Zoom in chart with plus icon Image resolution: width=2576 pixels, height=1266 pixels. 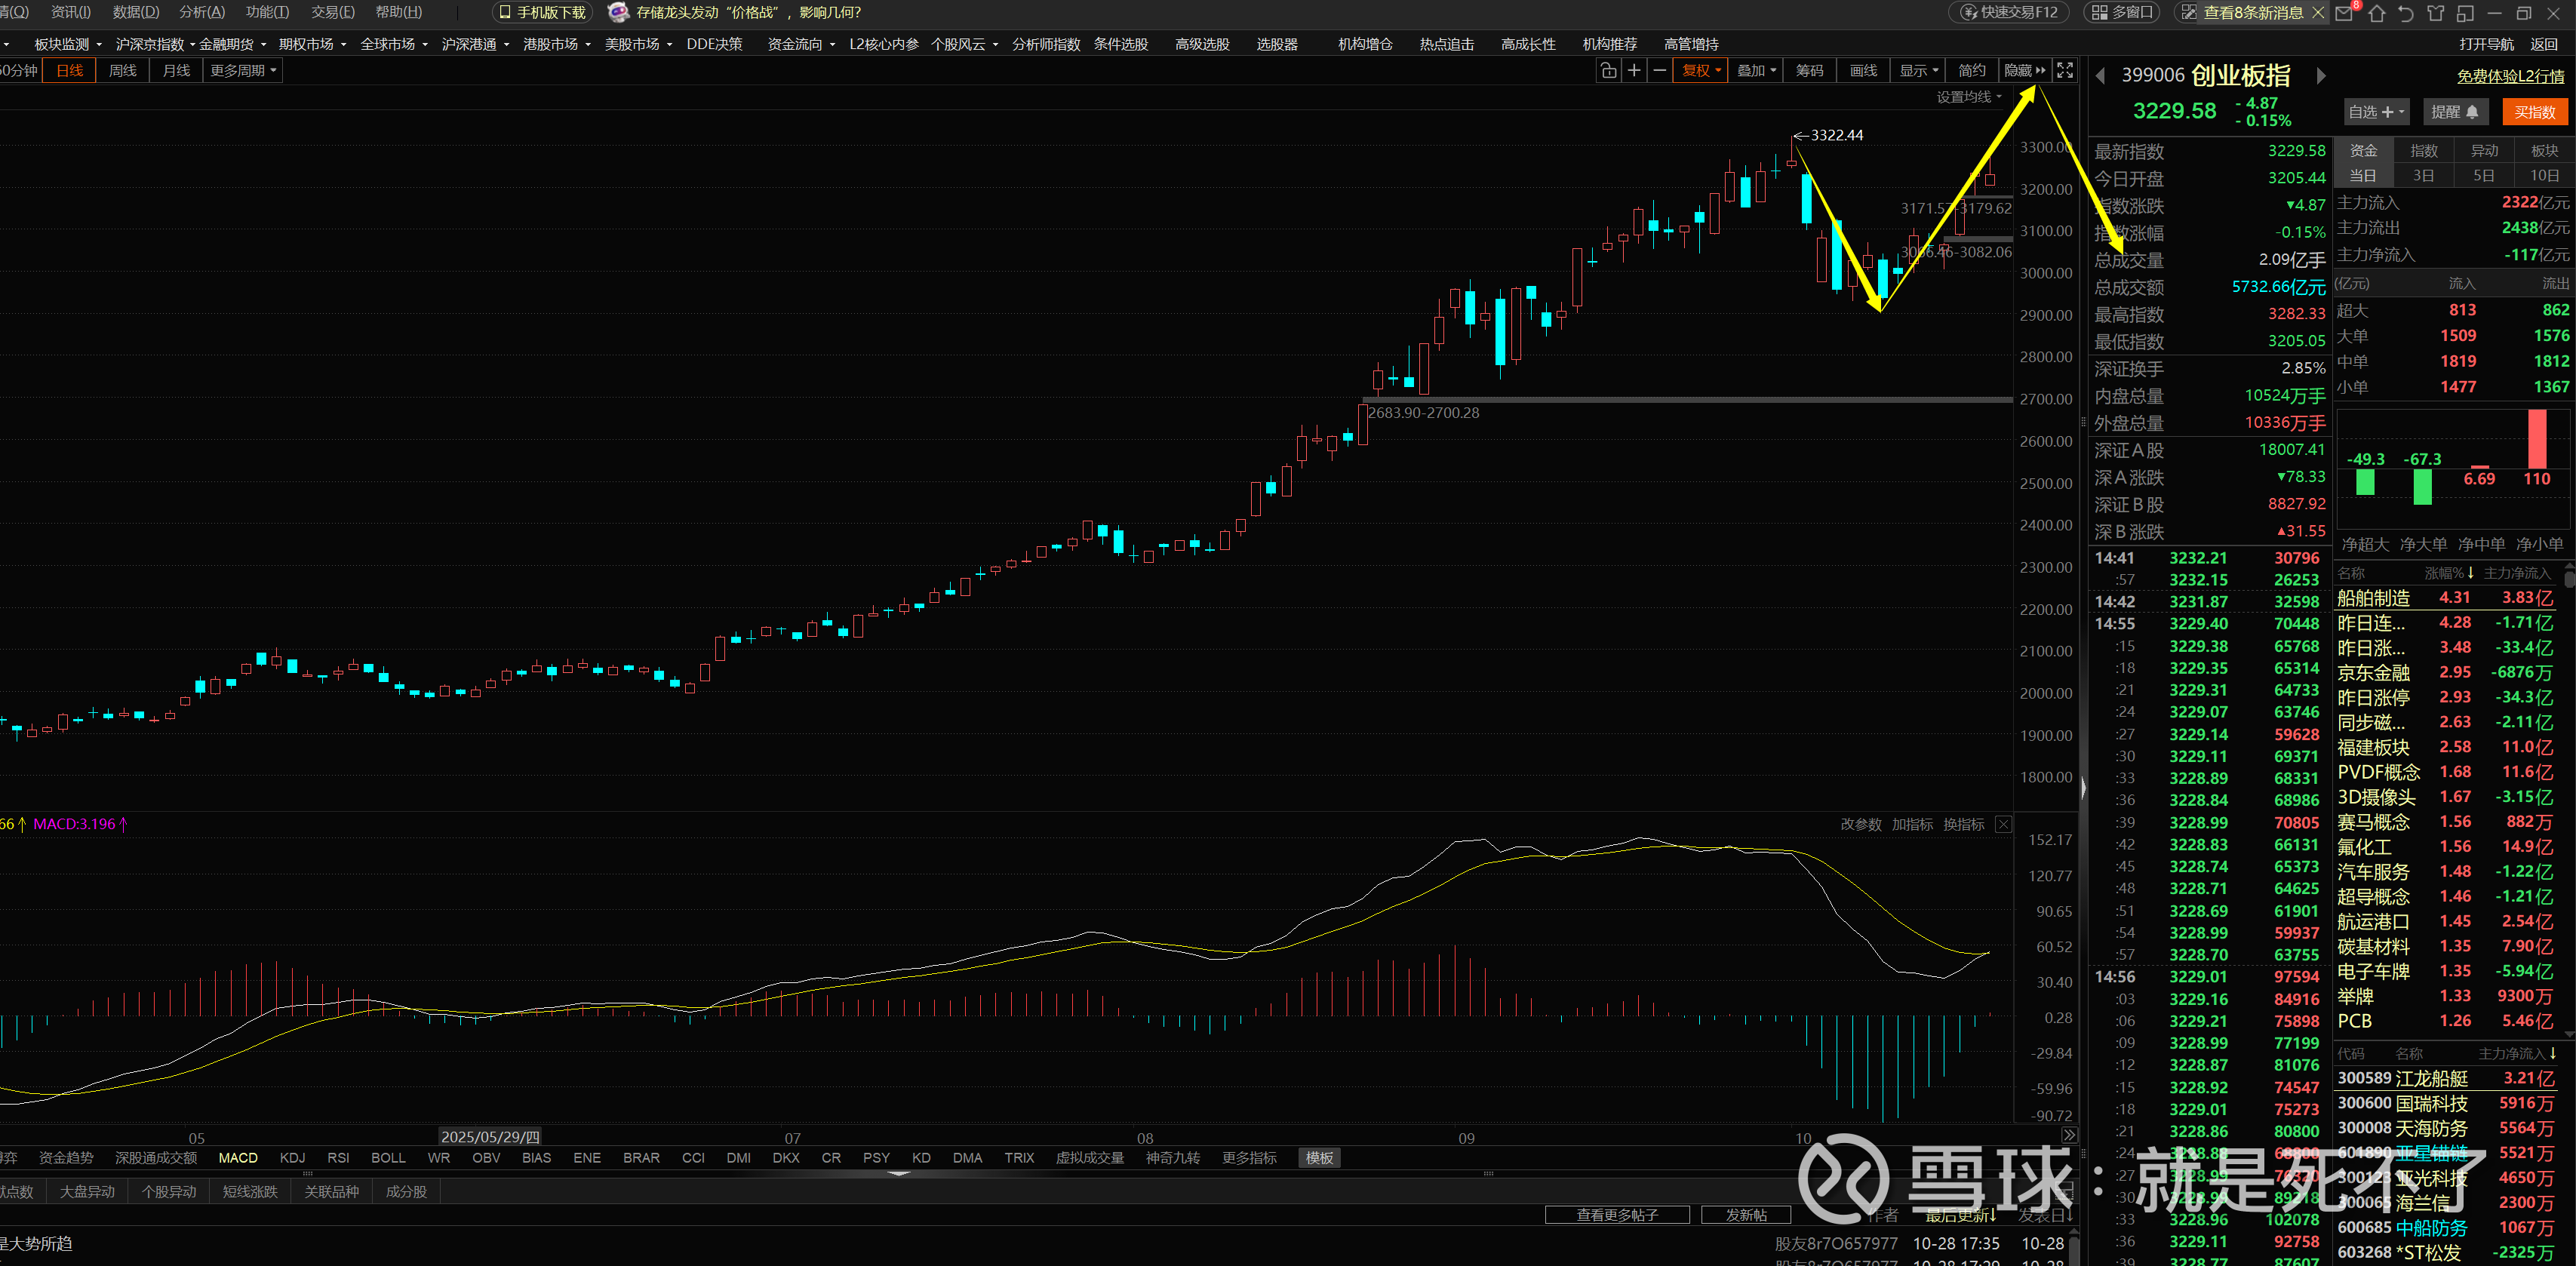1633,70
